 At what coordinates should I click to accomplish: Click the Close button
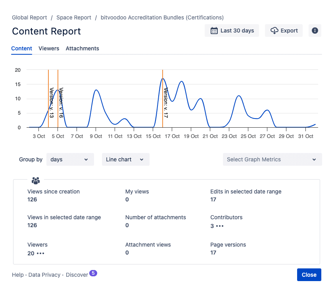(x=309, y=275)
